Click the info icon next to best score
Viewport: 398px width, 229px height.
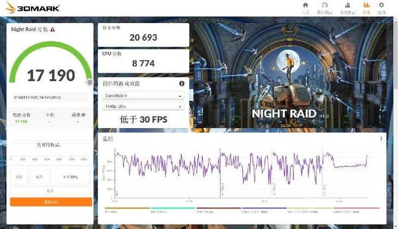pos(83,114)
